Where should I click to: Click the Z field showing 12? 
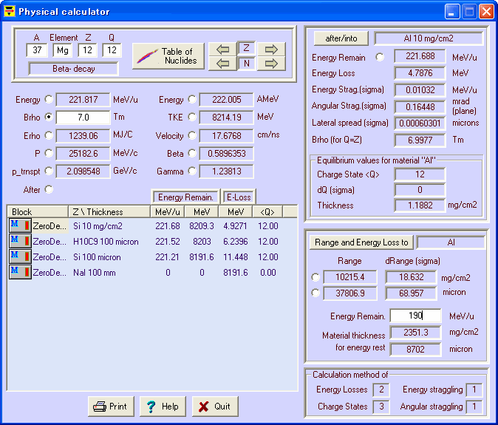pos(87,50)
